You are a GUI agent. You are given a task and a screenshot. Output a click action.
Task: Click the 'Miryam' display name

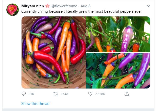(28, 6)
